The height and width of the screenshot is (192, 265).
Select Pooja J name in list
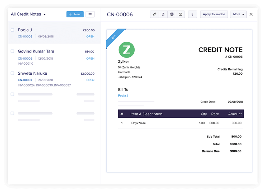(25, 30)
